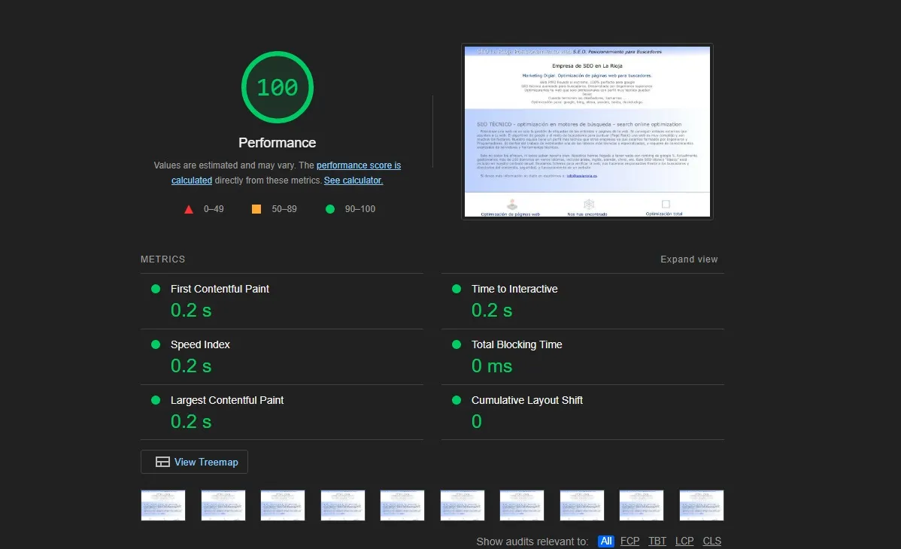Open the performance score is calculated link
This screenshot has height=549, width=901.
coord(358,165)
